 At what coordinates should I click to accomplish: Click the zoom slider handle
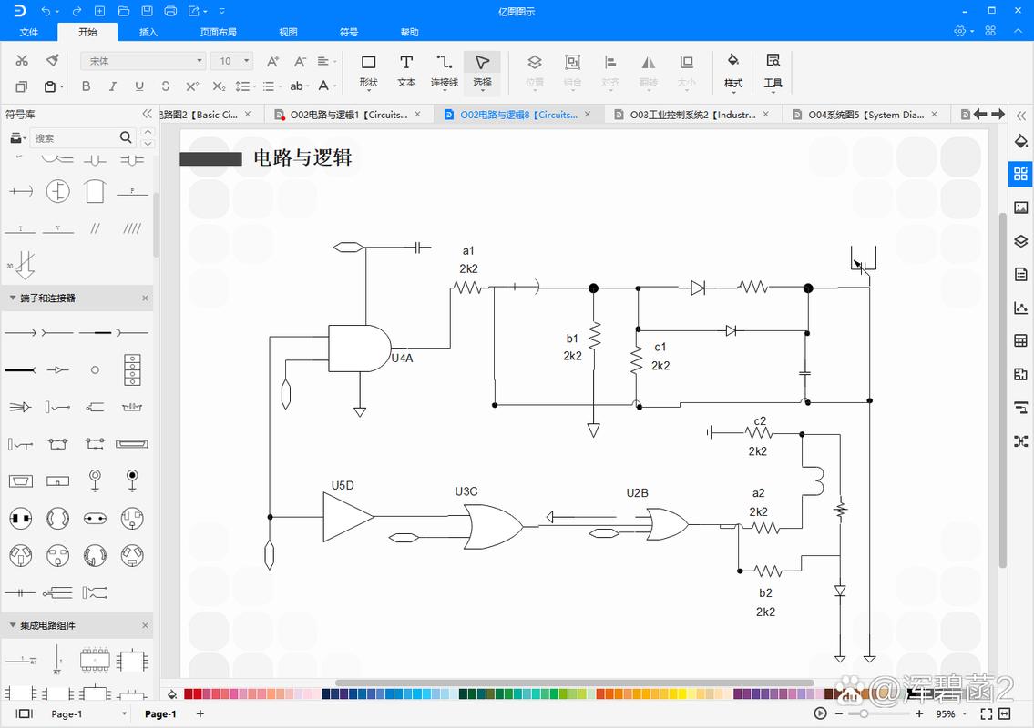click(864, 713)
